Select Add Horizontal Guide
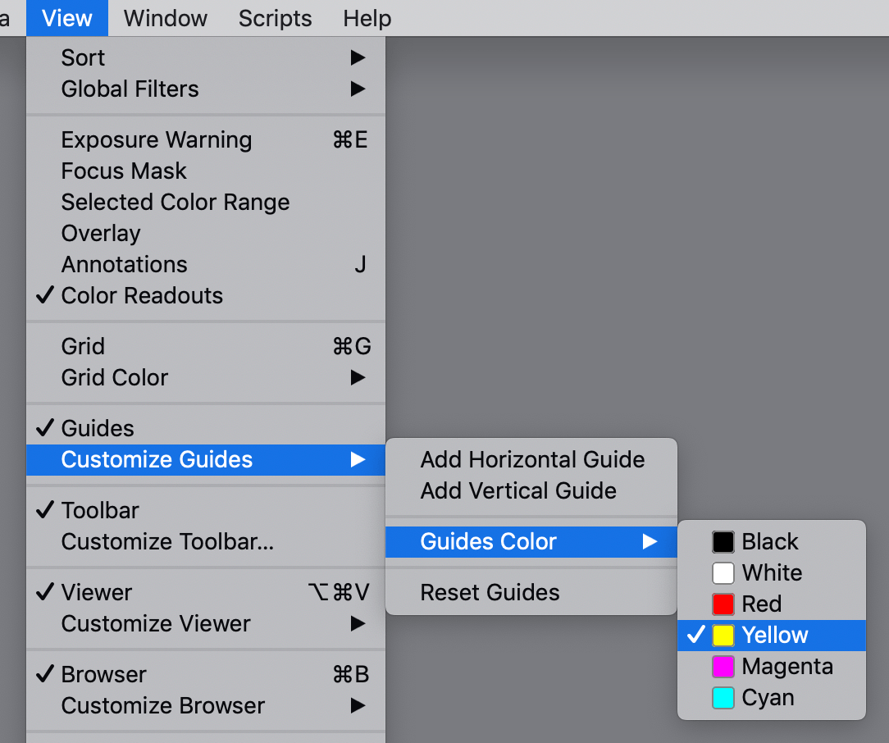This screenshot has height=743, width=889. [531, 459]
